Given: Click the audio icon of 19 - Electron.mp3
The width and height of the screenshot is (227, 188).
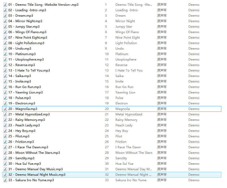Looking at the screenshot, I should pos(5,103).
